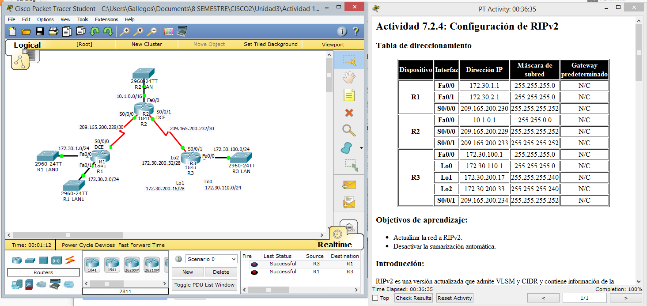Image resolution: width=647 pixels, height=306 pixels.
Task: Choose the Connections lightning bolt category
Action: tap(70, 260)
